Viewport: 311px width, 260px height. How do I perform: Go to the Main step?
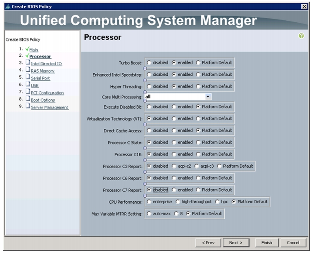click(34, 50)
